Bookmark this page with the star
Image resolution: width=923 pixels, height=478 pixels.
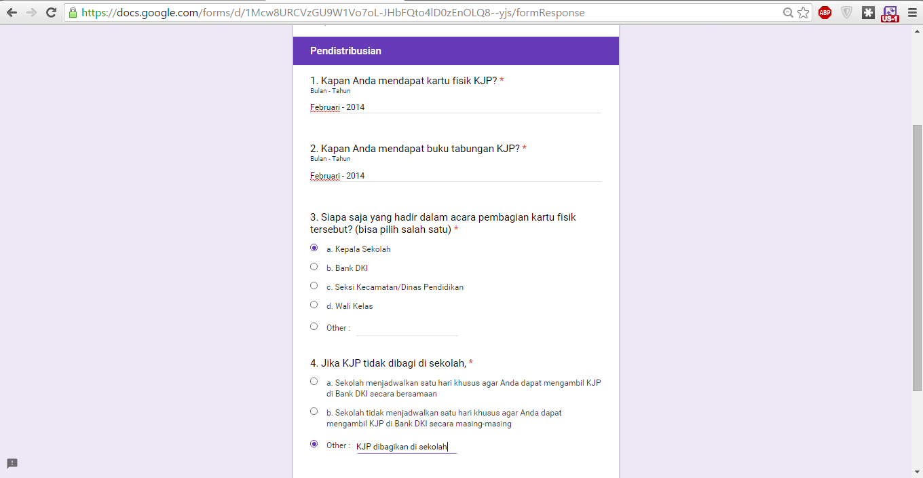tap(804, 12)
